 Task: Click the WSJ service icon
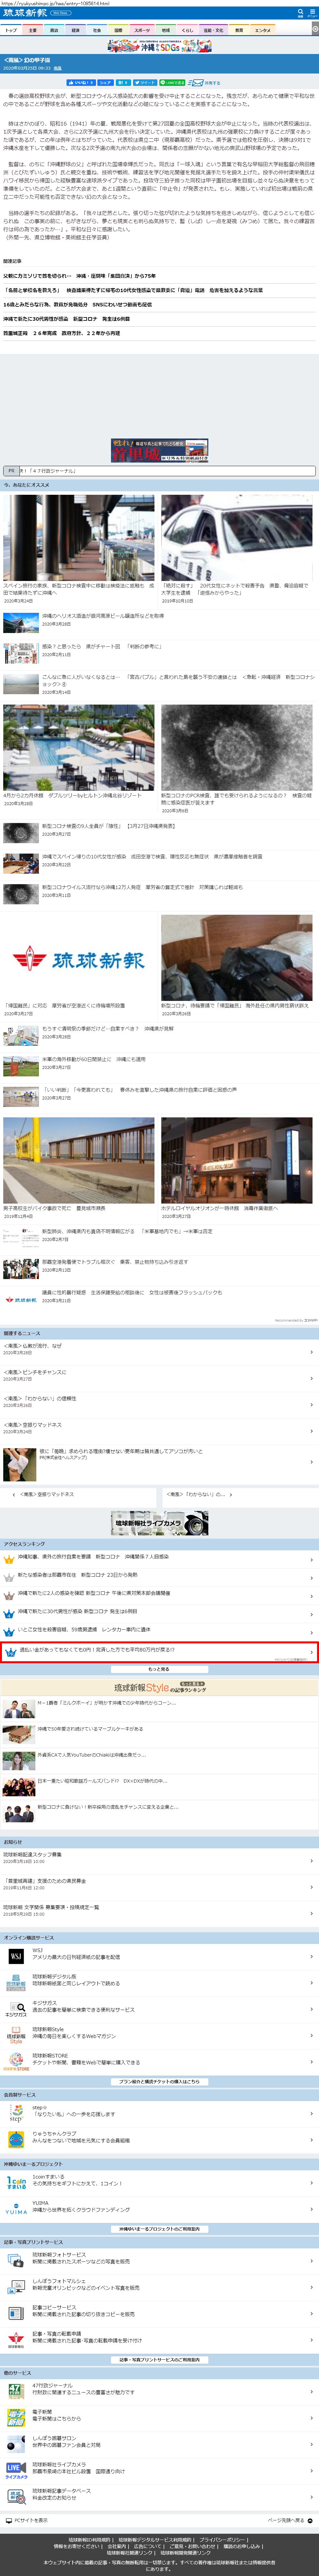[15, 1956]
